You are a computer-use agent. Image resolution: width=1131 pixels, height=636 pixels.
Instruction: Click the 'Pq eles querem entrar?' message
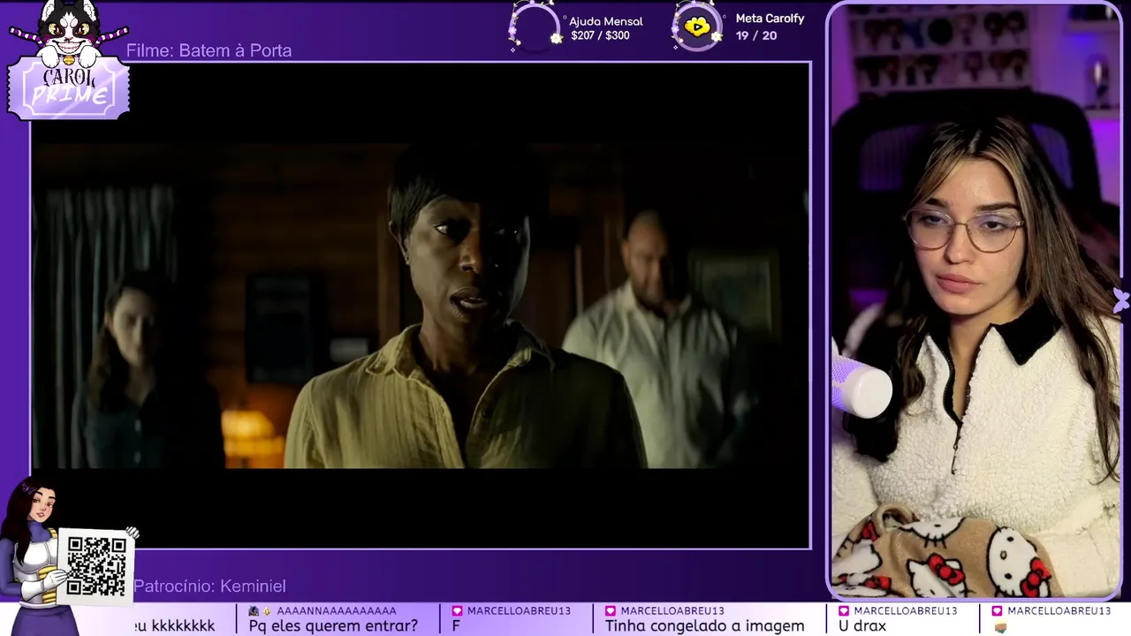(333, 626)
